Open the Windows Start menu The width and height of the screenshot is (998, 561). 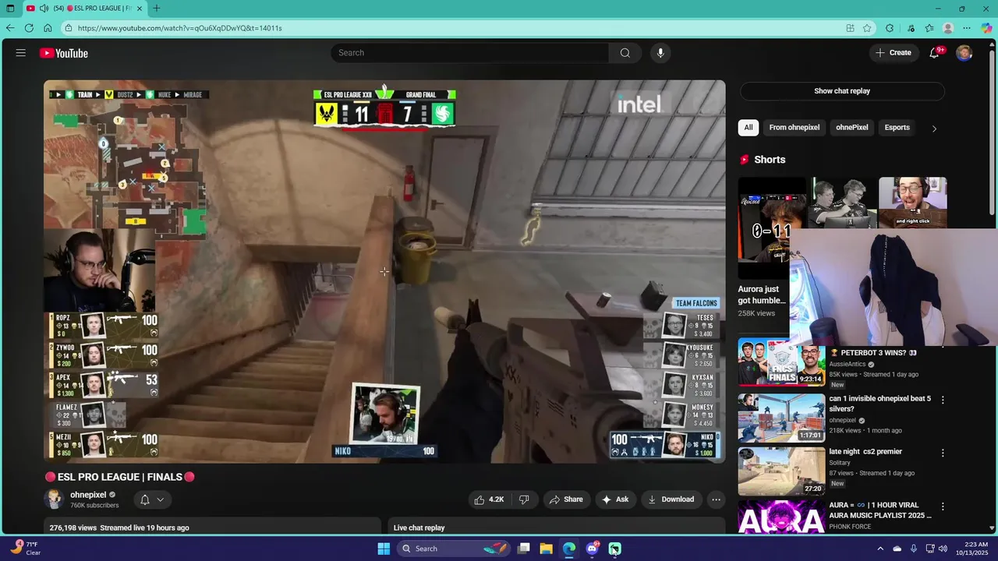pyautogui.click(x=384, y=549)
